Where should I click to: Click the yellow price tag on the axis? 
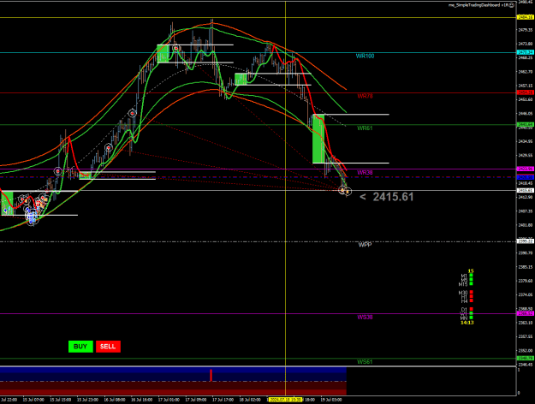coord(526,17)
